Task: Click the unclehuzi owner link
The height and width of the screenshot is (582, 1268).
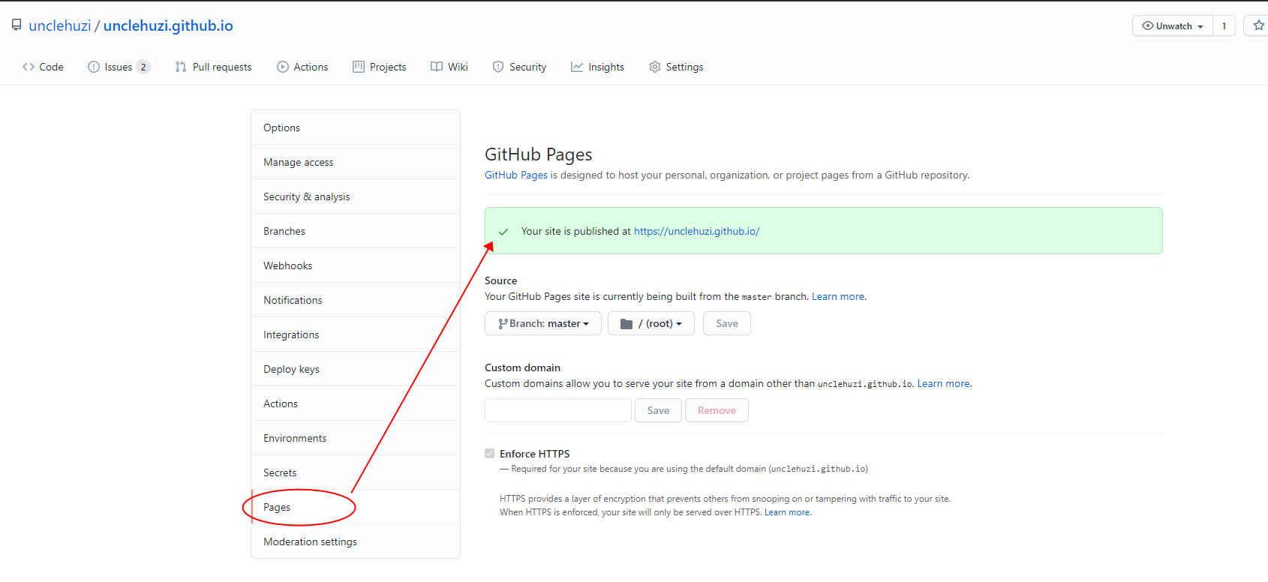Action: (x=60, y=25)
